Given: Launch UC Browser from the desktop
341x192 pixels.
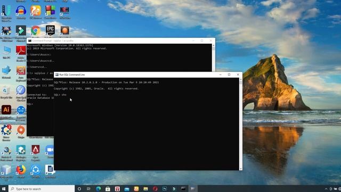Looking at the screenshot, I should click(x=36, y=11).
